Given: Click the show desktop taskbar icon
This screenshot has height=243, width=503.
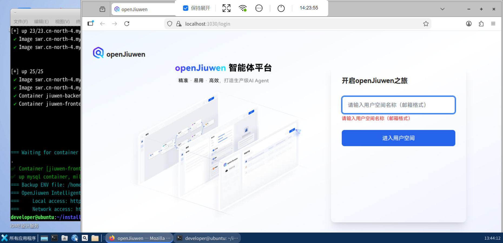Looking at the screenshot, I should tap(44, 238).
